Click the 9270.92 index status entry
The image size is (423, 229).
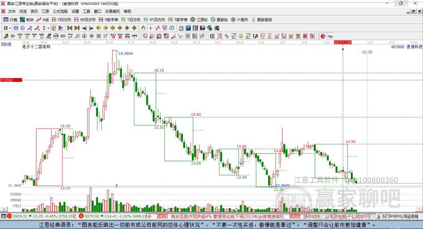(112, 216)
